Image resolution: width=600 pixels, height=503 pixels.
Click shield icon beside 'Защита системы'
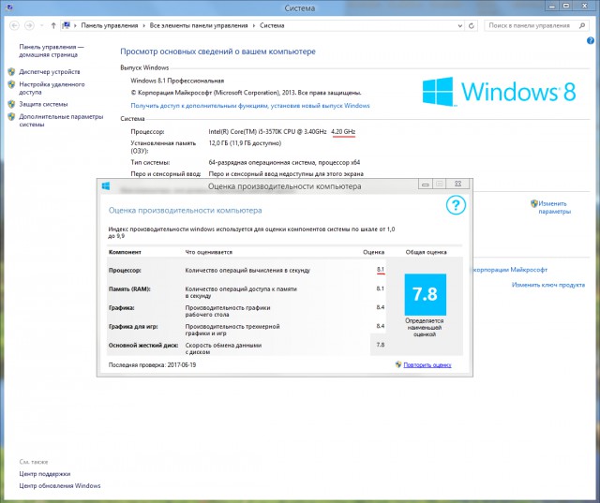[x=11, y=104]
